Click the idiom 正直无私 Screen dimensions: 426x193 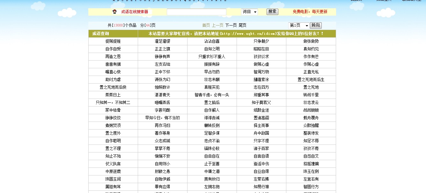[x=311, y=72]
